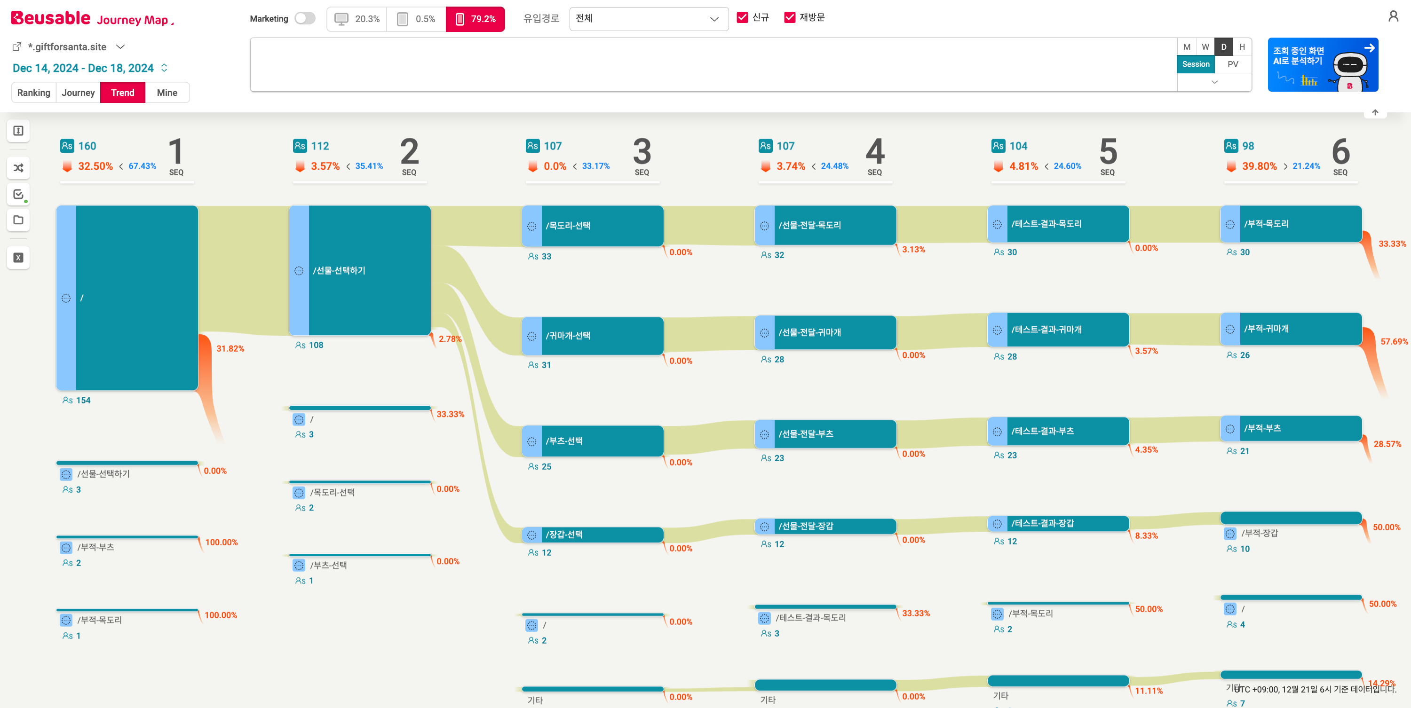The height and width of the screenshot is (708, 1411).
Task: Open the folder icon in left sidebar
Action: [18, 220]
